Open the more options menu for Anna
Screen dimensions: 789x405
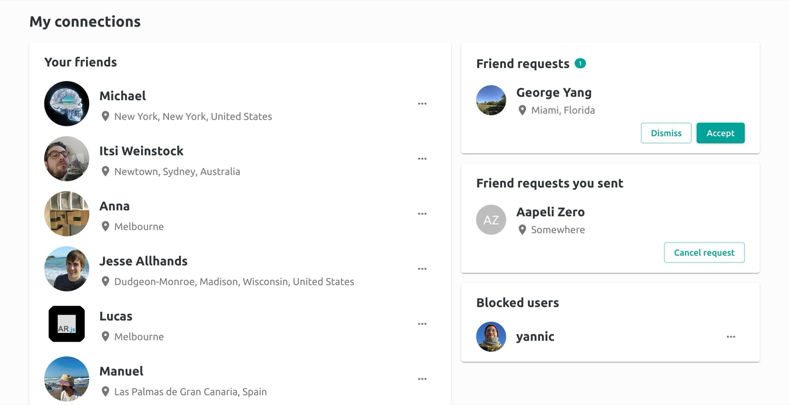click(422, 214)
